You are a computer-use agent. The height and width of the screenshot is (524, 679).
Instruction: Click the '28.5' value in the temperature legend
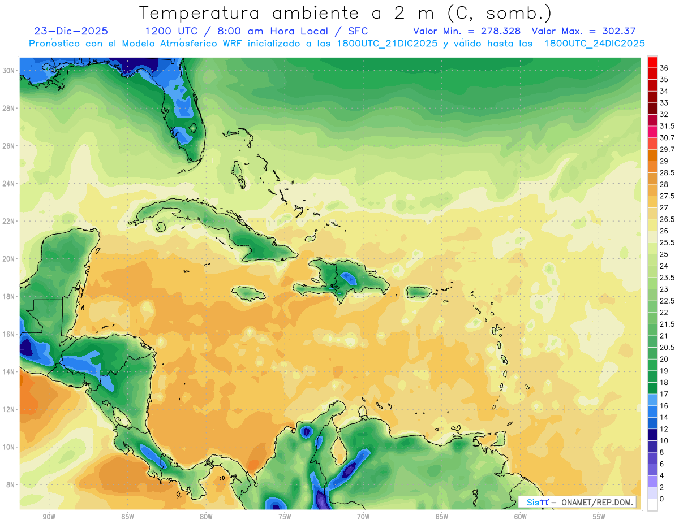[x=667, y=172]
